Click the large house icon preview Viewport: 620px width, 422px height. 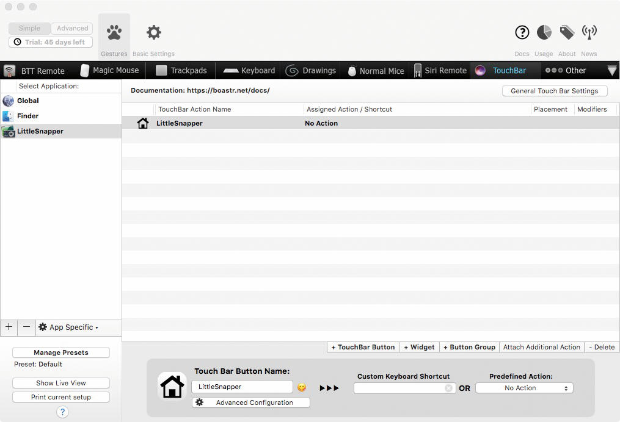point(172,387)
